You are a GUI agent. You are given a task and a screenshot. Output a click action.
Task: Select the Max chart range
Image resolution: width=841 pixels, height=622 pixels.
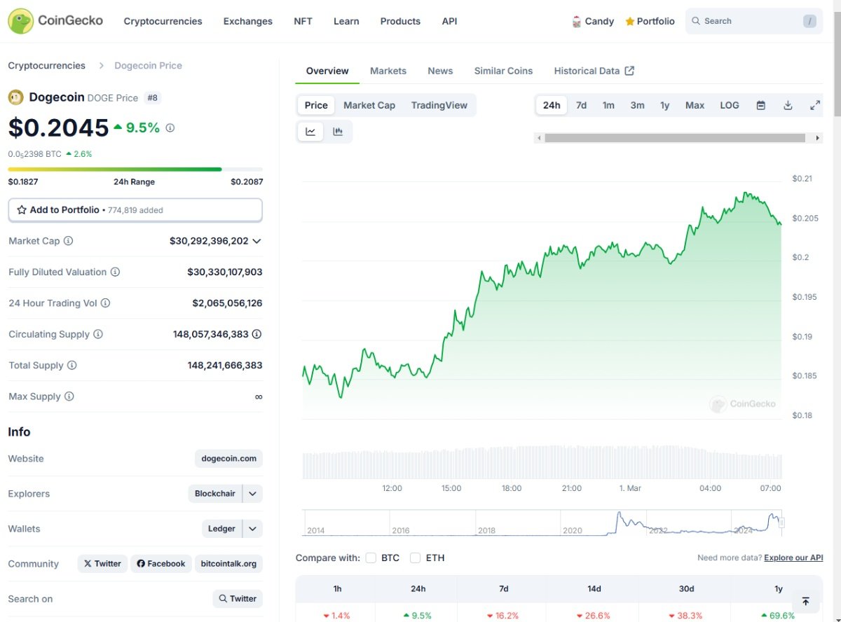[695, 105]
